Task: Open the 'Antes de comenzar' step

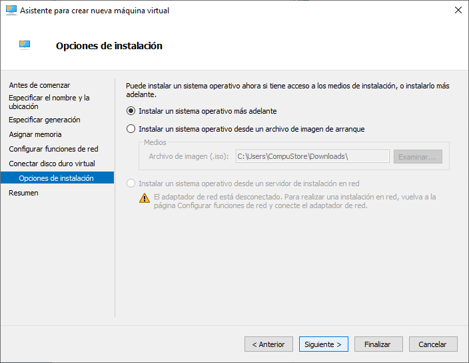Action: (x=39, y=85)
